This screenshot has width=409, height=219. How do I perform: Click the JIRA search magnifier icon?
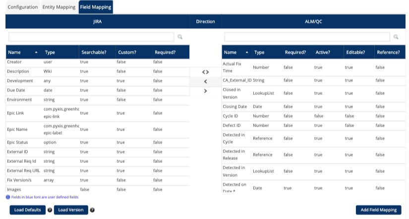(180, 37)
